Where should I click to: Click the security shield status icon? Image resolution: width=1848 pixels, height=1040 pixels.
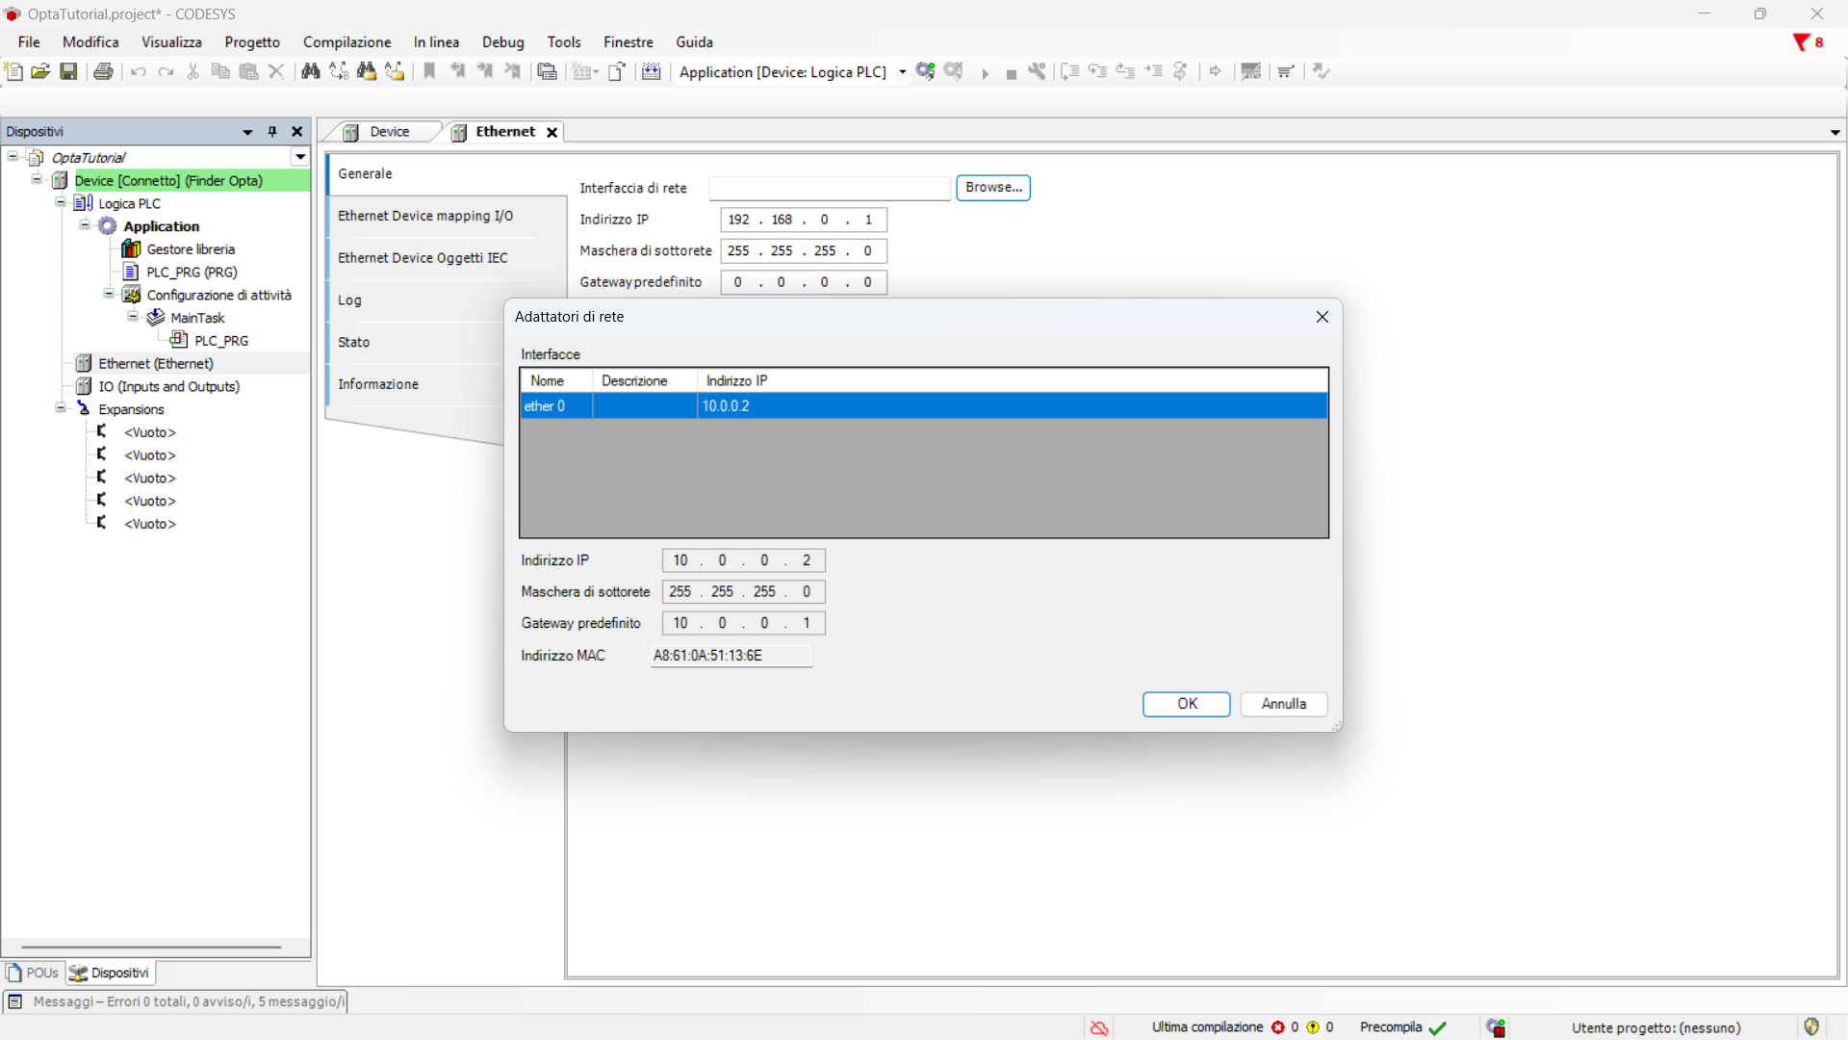[x=1811, y=1027]
